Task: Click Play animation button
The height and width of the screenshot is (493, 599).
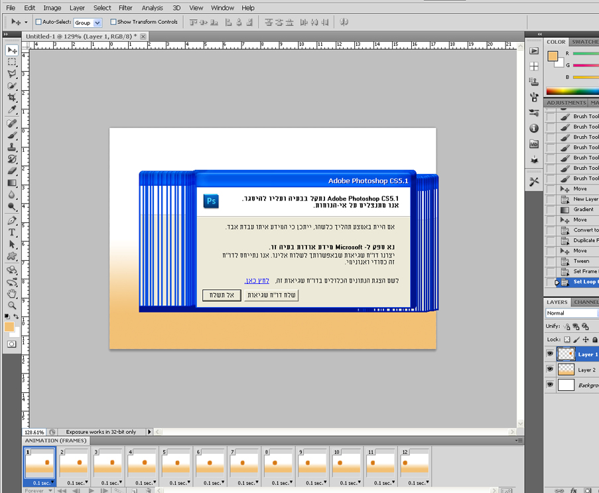Action: point(92,490)
